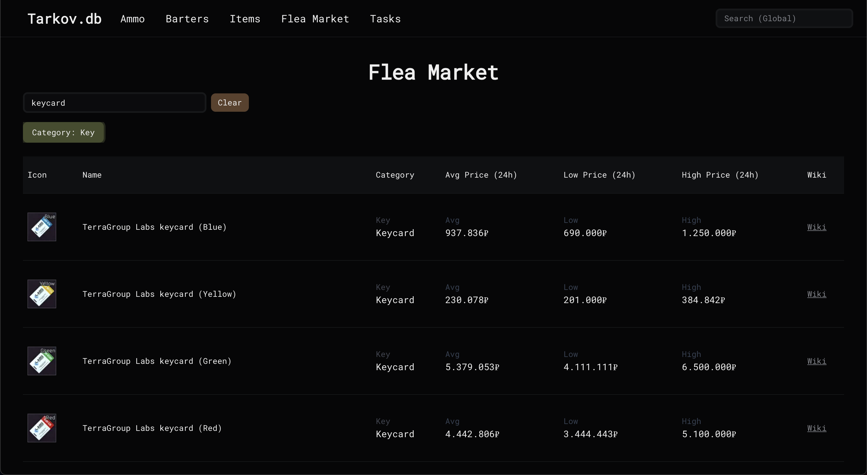Click the Red keycard item icon

41,428
